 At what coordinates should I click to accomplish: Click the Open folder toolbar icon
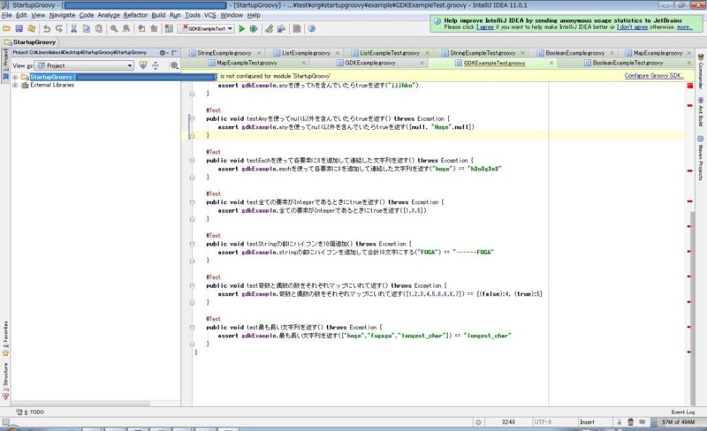tap(7, 28)
